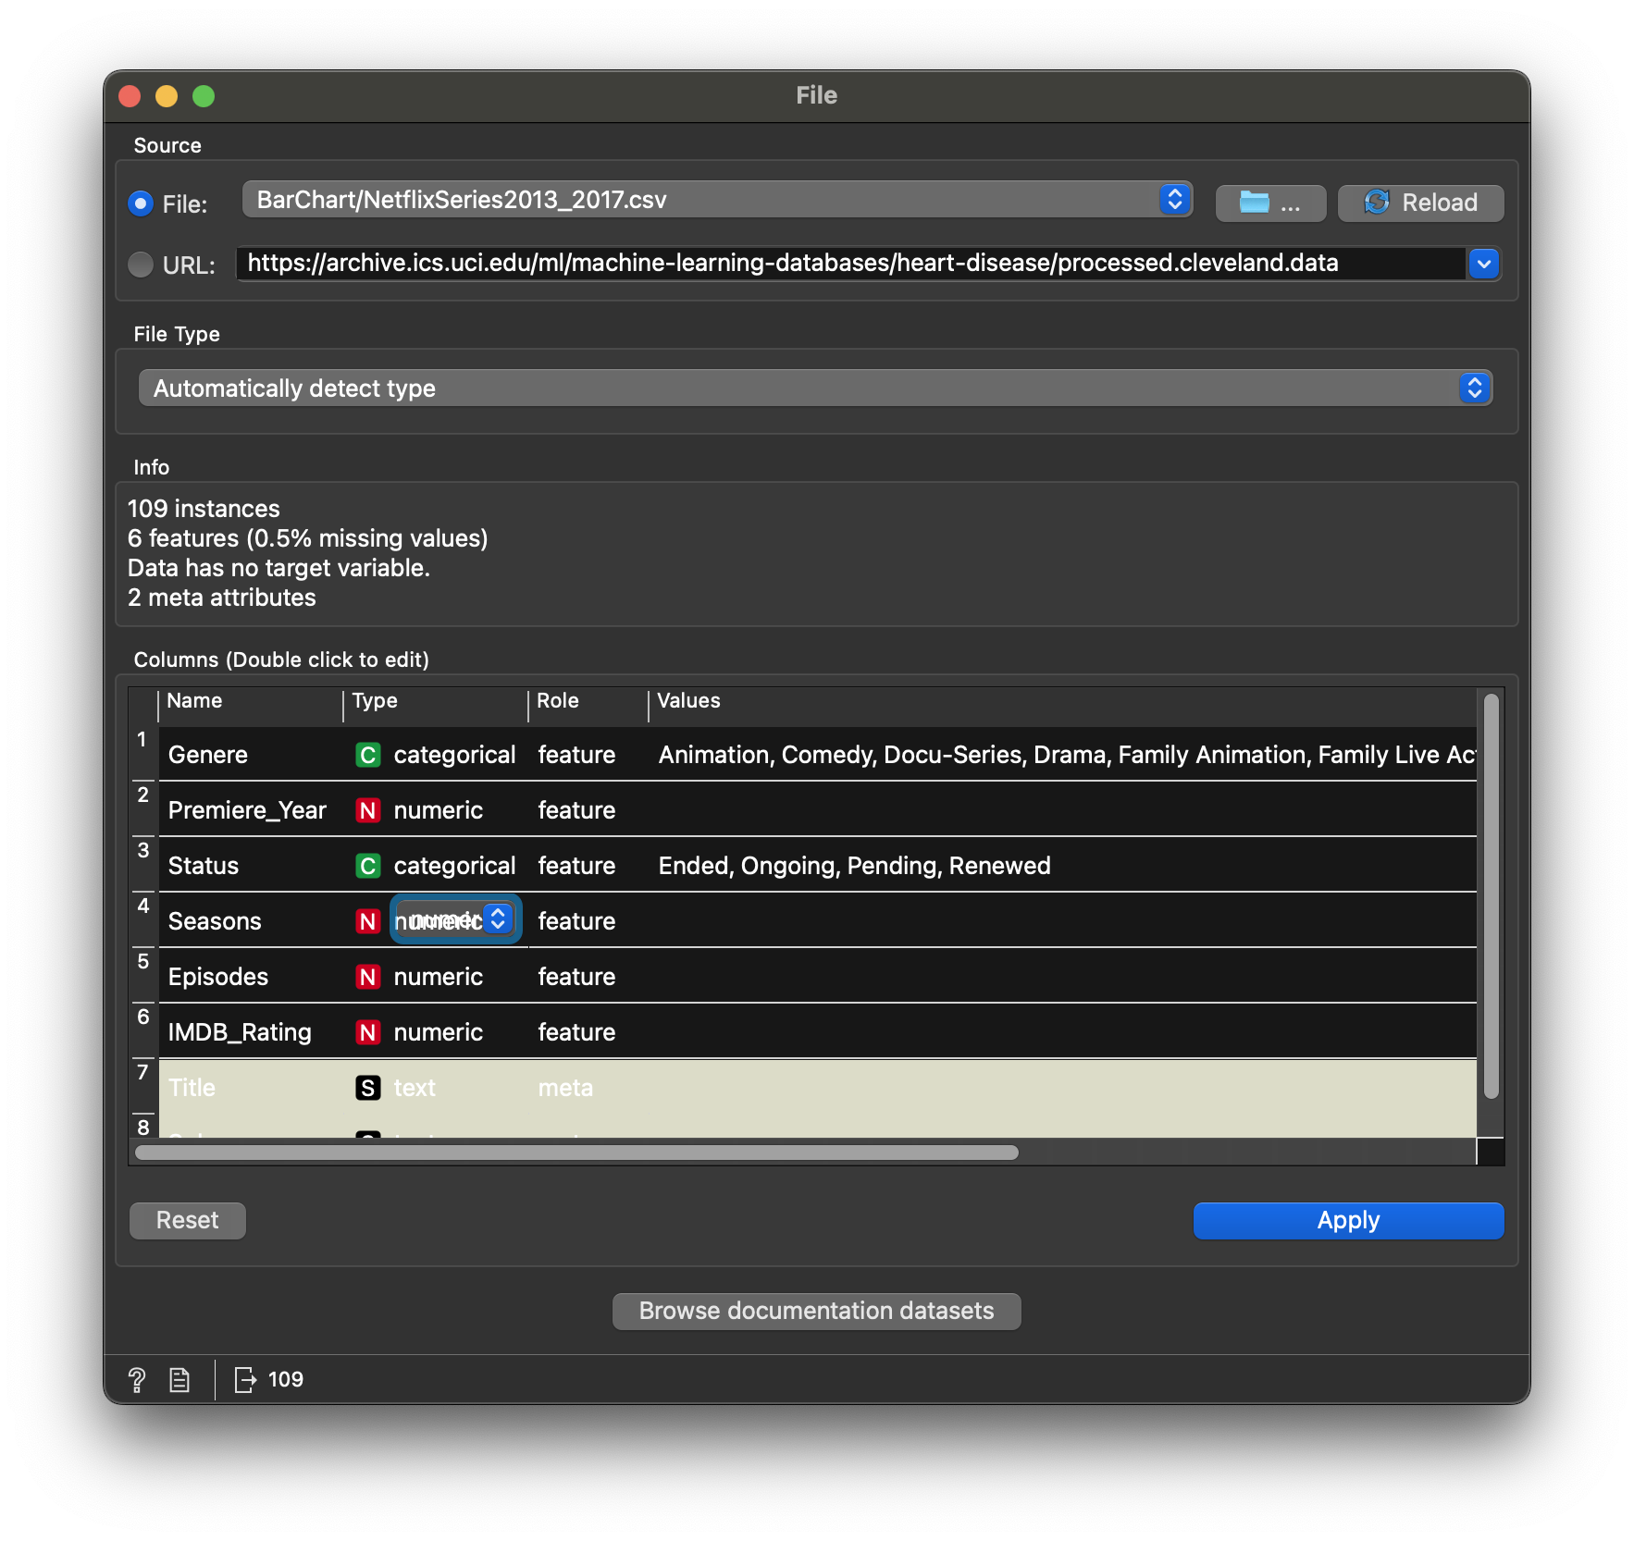Click Browse documentation datasets button
Screen dimensions: 1634x1541
[816, 1312]
